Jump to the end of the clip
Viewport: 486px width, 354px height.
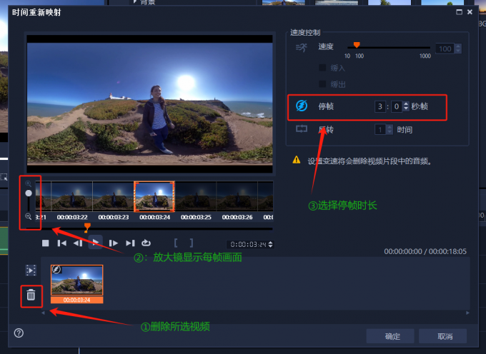click(x=130, y=243)
